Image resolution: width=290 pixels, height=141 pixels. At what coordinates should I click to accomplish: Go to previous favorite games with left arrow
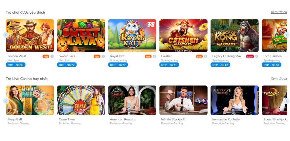pos(6,35)
